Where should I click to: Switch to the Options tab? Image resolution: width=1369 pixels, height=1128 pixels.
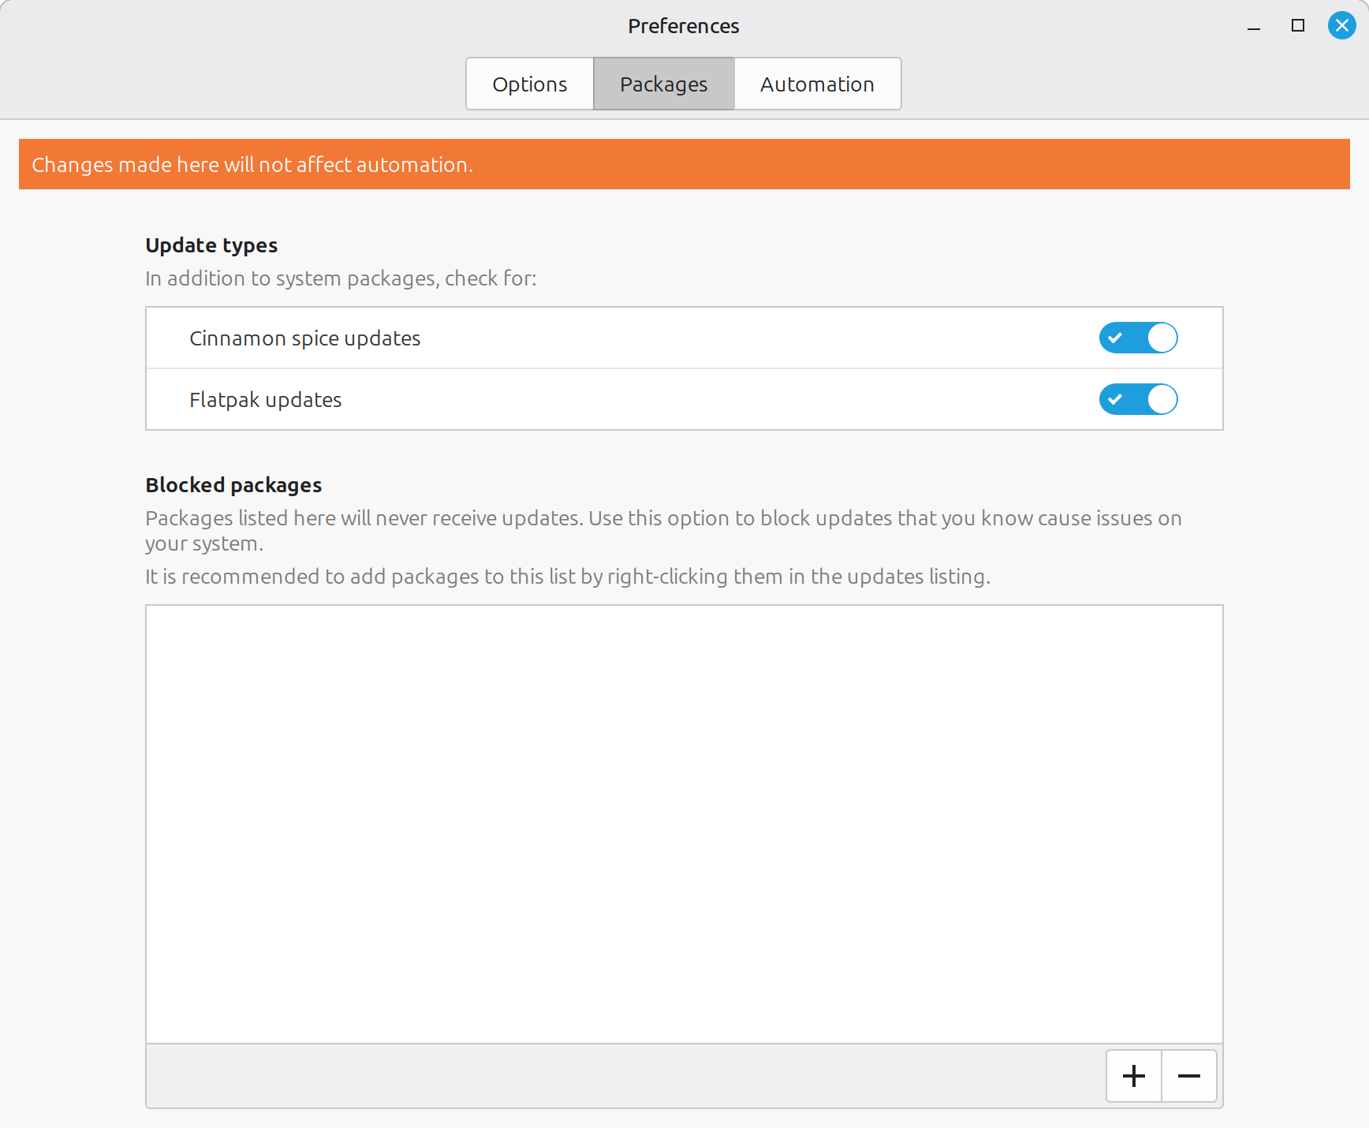529,84
